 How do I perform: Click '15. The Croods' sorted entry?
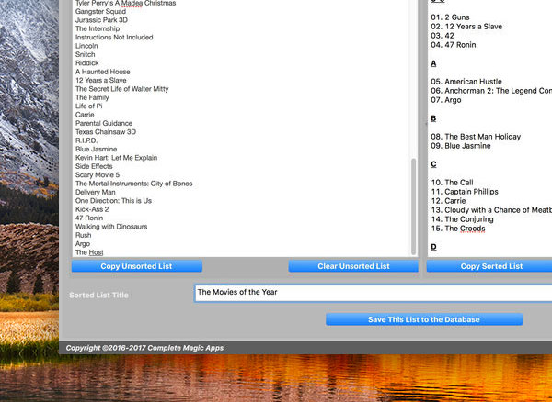(x=458, y=229)
